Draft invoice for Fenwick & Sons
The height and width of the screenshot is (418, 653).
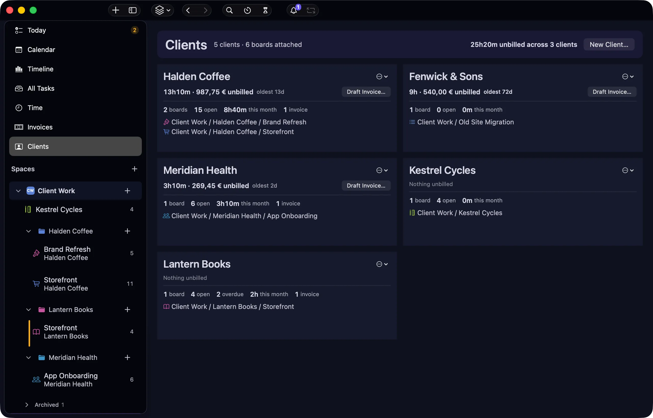point(612,92)
